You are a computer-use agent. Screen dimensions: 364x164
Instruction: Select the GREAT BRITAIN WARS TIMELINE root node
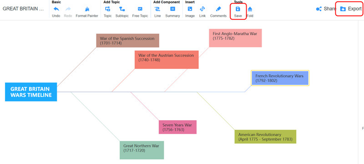pos(31,92)
